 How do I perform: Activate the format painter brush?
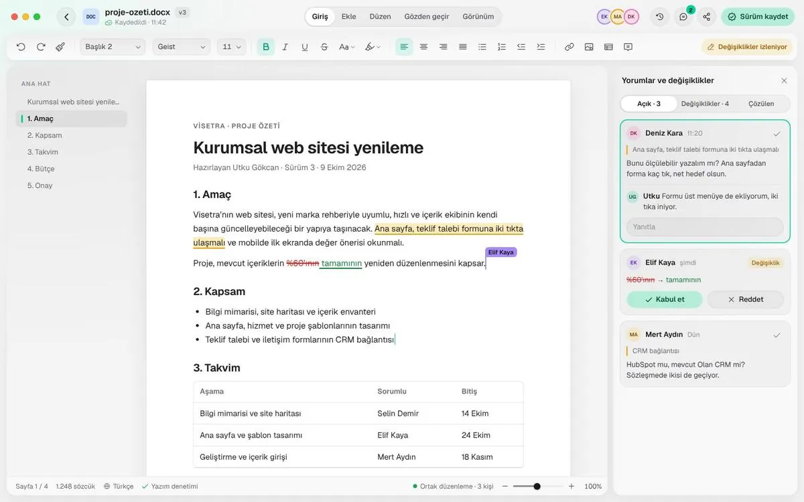tap(60, 47)
